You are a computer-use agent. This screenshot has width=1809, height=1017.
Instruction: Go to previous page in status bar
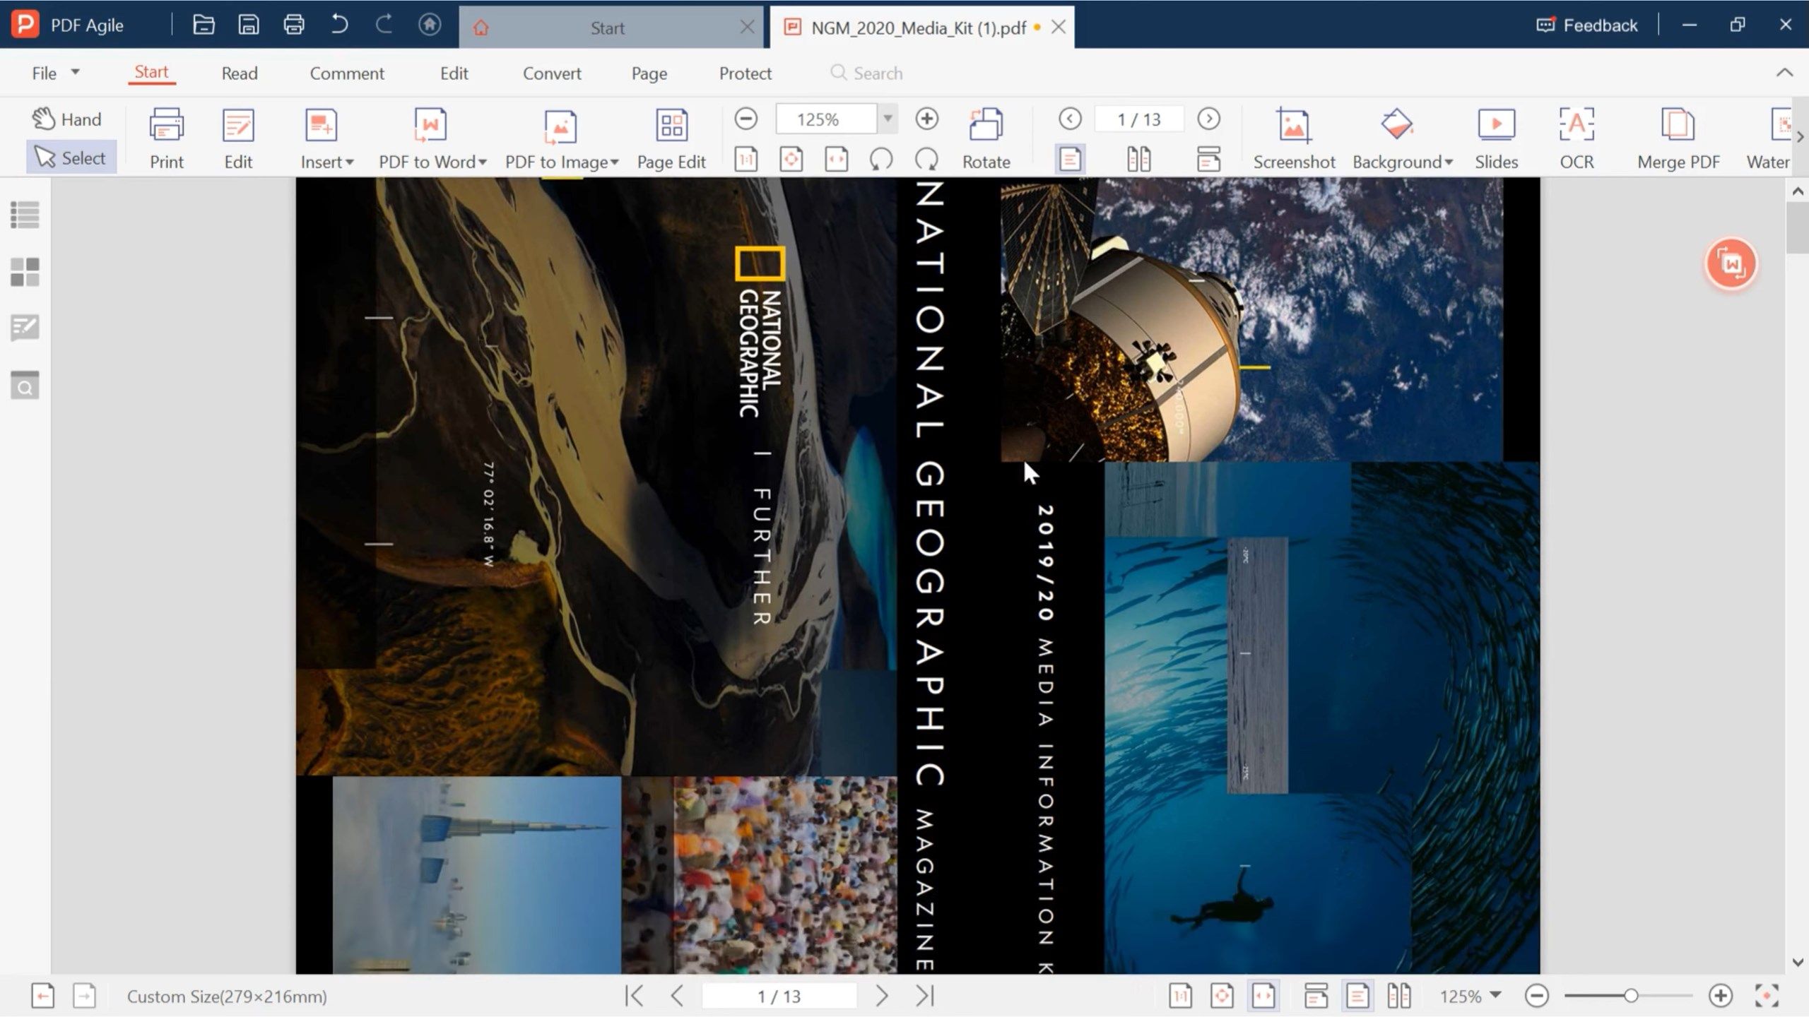pyautogui.click(x=677, y=996)
